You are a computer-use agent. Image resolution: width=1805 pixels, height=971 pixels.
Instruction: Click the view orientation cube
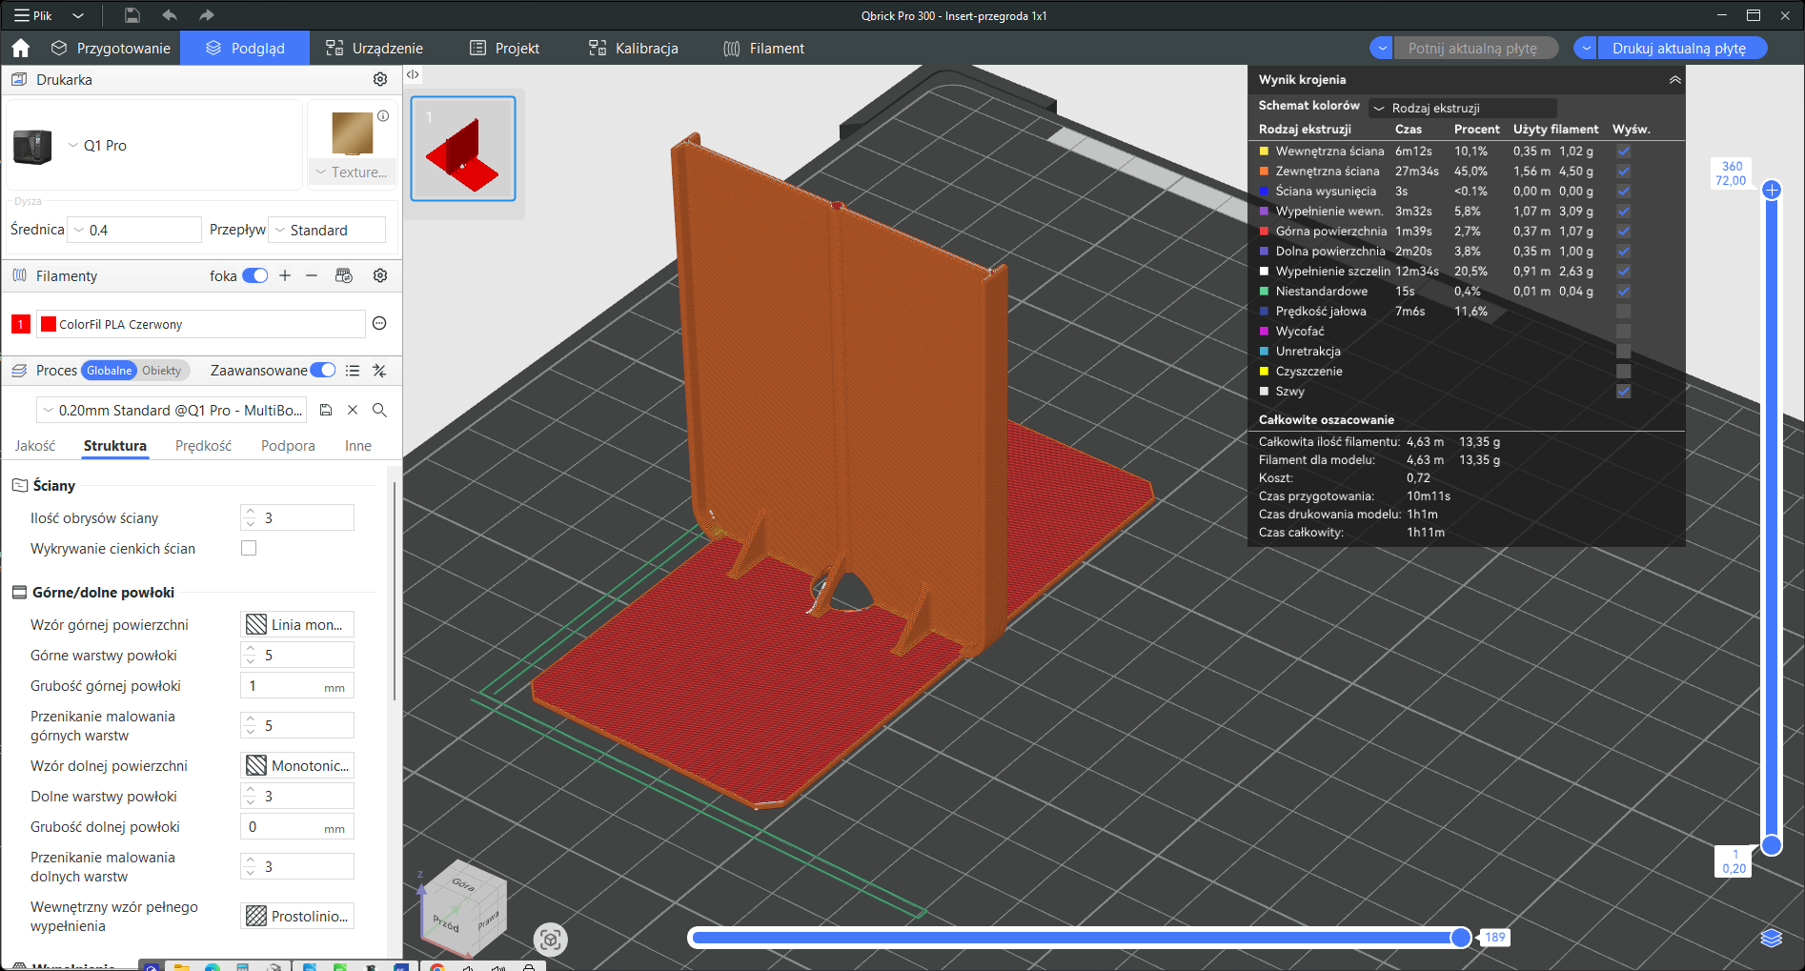pos(464,911)
